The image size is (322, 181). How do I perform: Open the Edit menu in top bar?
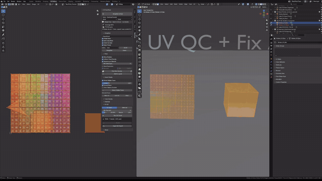point(8,1)
